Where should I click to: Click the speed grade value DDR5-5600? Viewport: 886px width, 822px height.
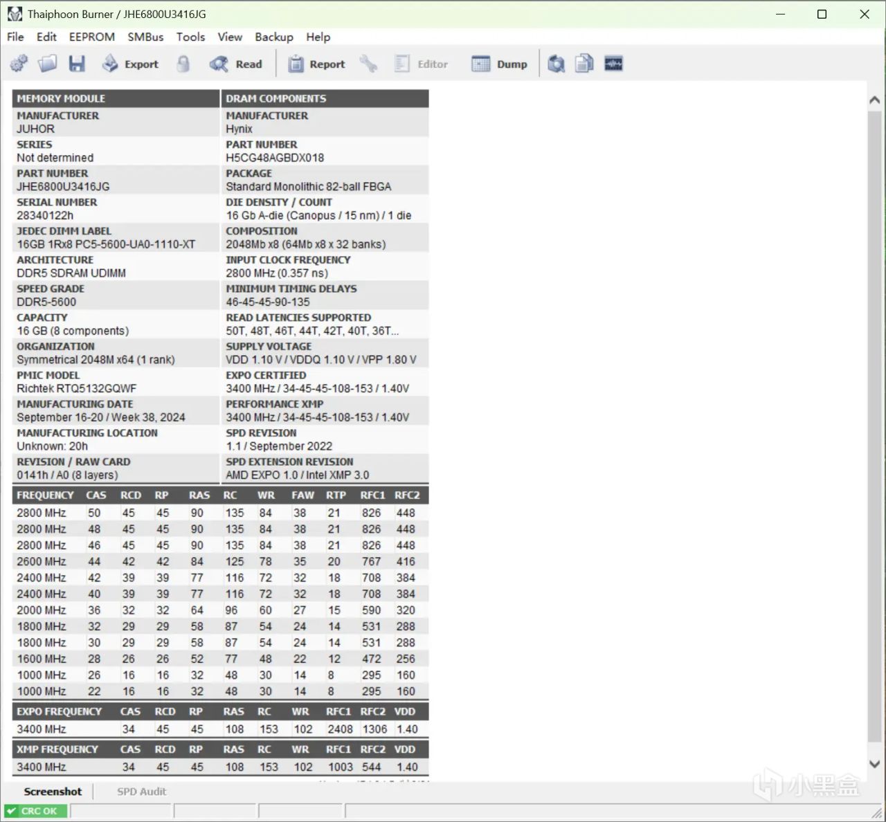[x=46, y=302]
